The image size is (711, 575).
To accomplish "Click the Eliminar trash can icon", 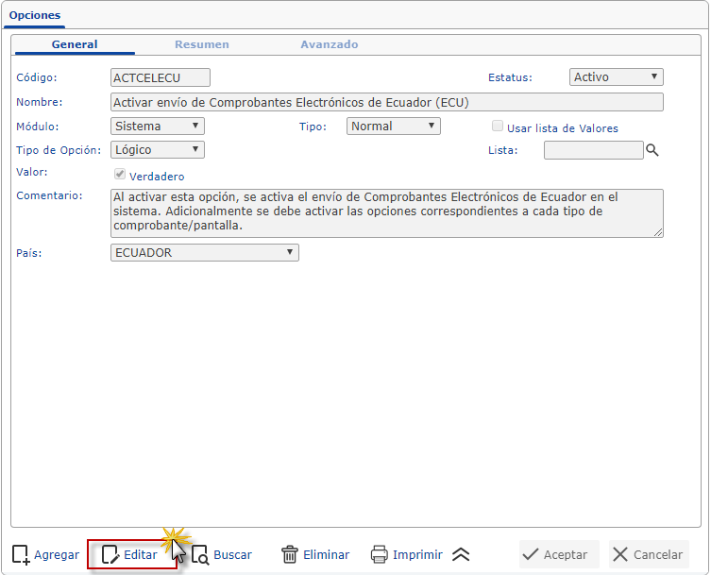I will (x=290, y=554).
